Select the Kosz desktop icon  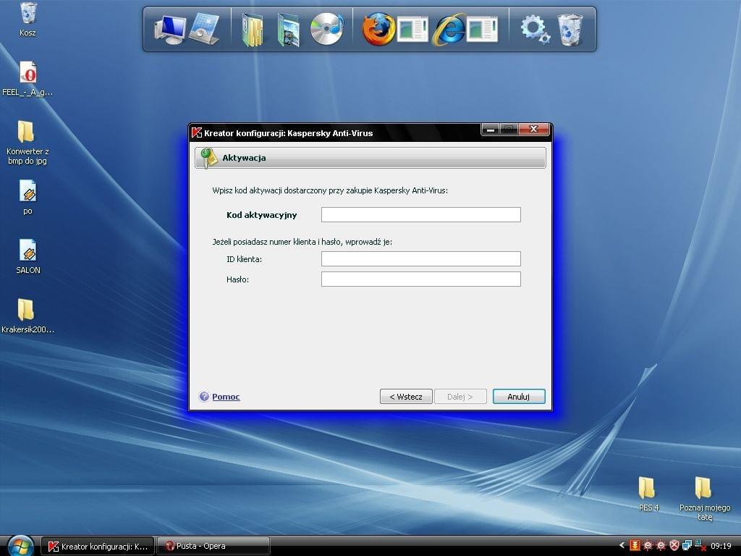(28, 20)
